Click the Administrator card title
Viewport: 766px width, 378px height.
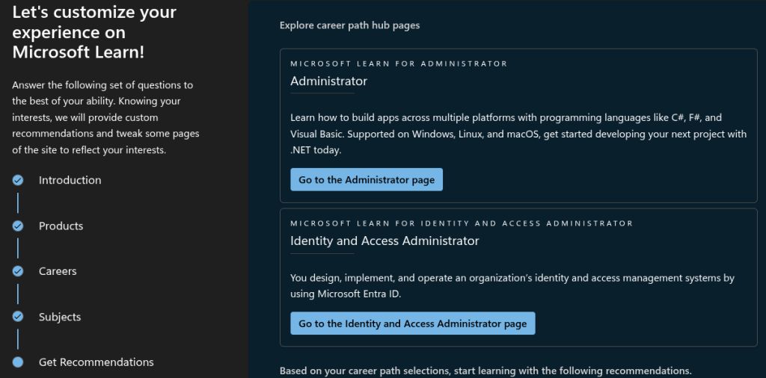[328, 81]
